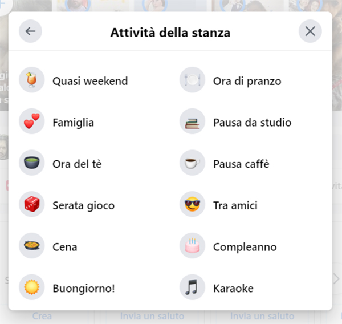Click the paella pan icon for Cena

tap(31, 247)
